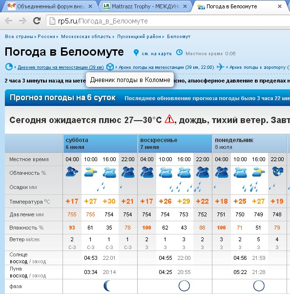Image resolution: width=290 pixels, height=294 pixels.
Task: Click Monday pressure value 748
Action: tap(277, 214)
